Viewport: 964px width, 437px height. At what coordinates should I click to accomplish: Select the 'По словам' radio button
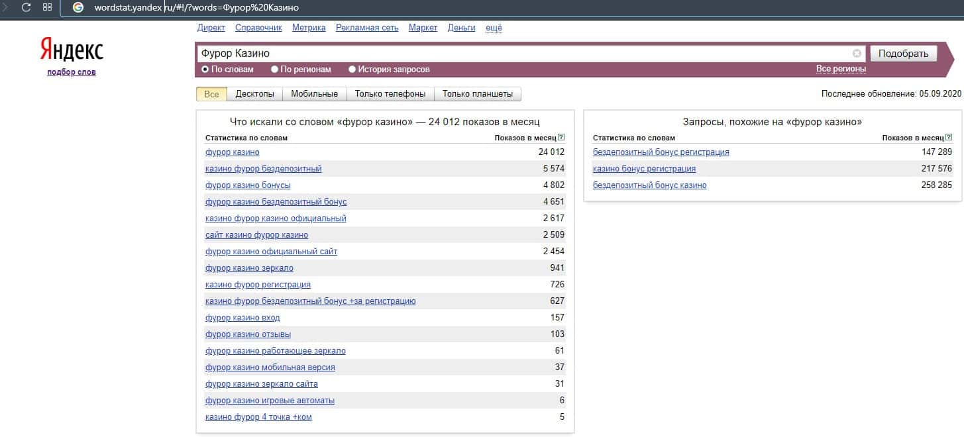tap(205, 70)
